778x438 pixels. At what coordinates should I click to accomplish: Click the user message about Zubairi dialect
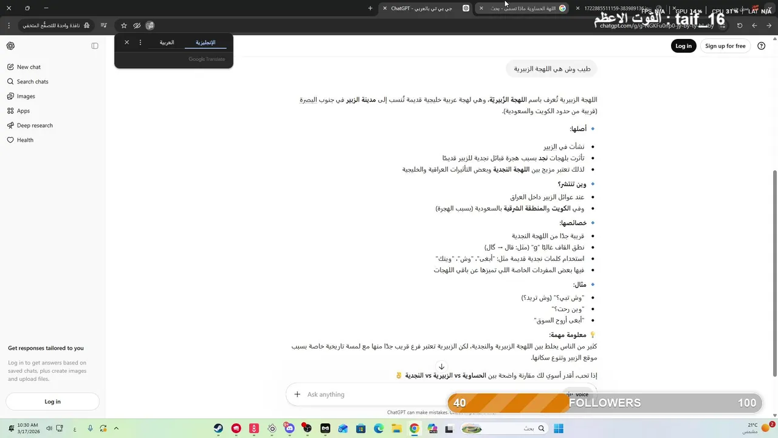click(552, 69)
